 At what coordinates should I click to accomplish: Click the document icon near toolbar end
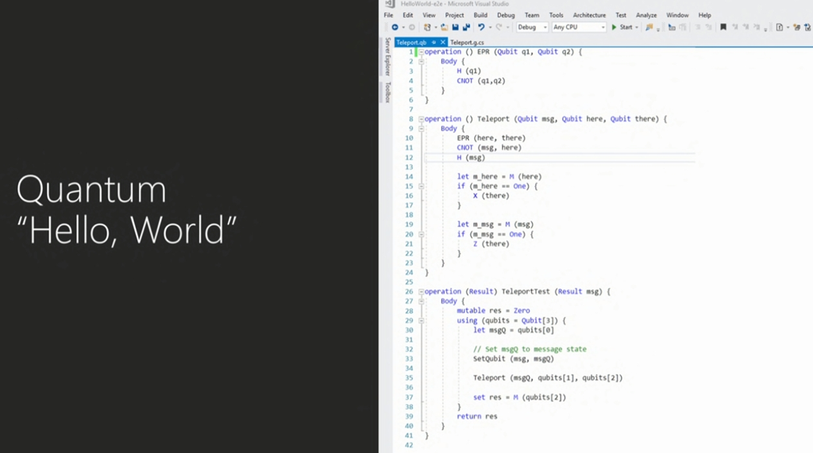(780, 28)
